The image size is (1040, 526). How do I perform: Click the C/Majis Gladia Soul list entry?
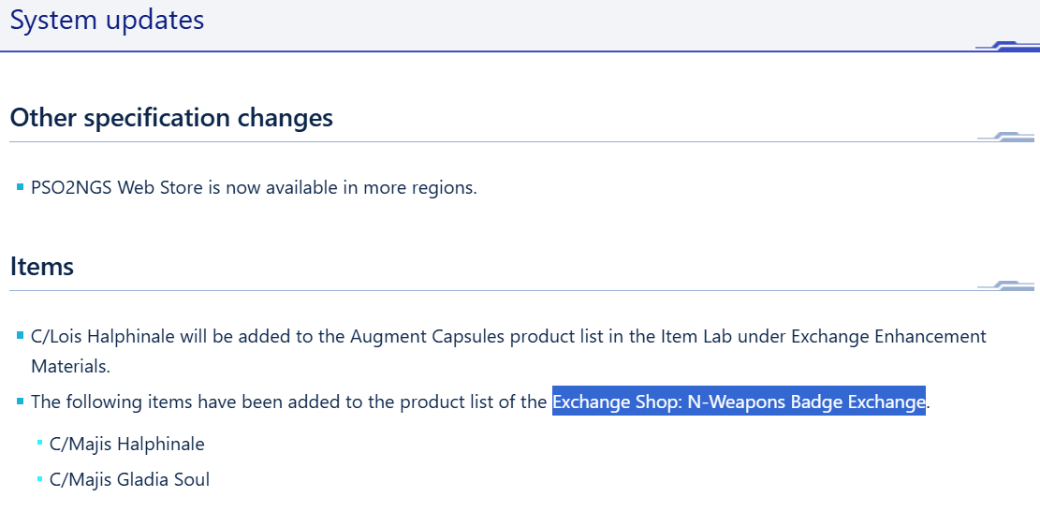tap(129, 479)
